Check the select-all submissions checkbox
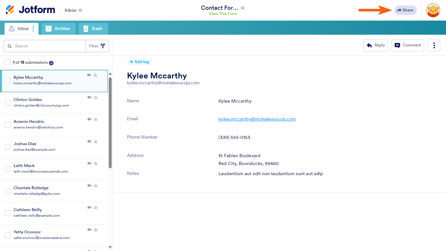 (7, 62)
